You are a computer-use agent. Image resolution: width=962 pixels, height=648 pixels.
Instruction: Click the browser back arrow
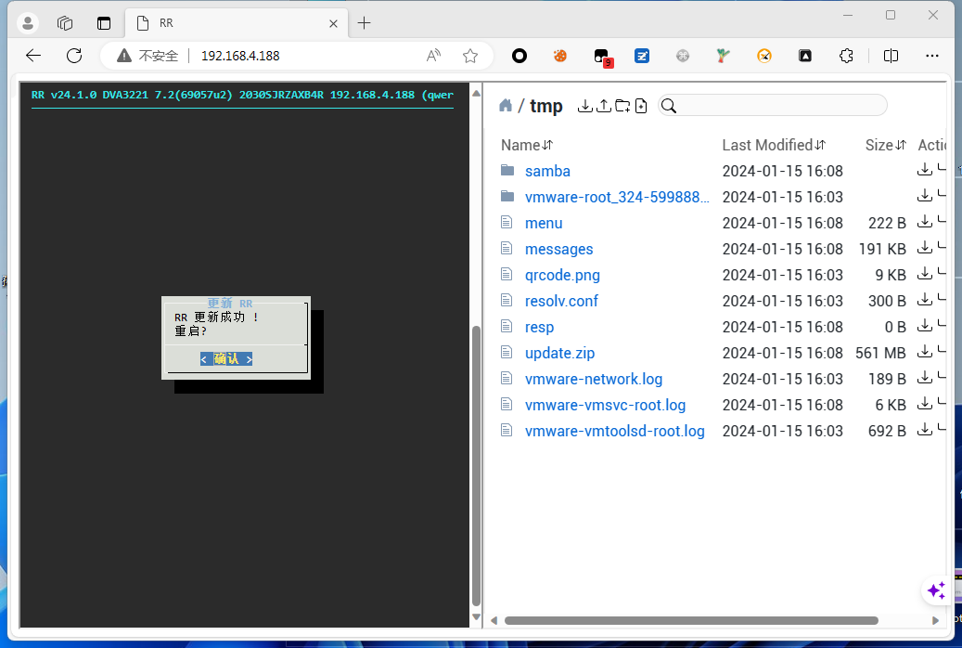33,56
